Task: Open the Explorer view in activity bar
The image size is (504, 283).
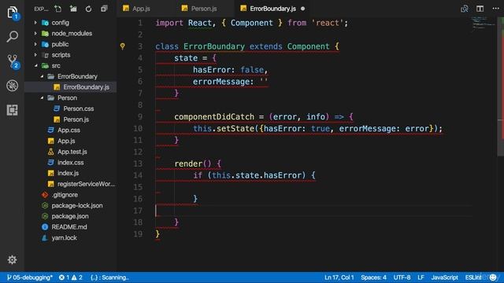Action: pos(13,13)
